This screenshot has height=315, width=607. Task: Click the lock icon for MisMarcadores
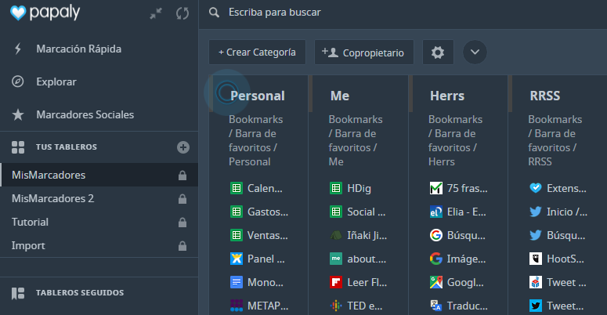pos(182,175)
